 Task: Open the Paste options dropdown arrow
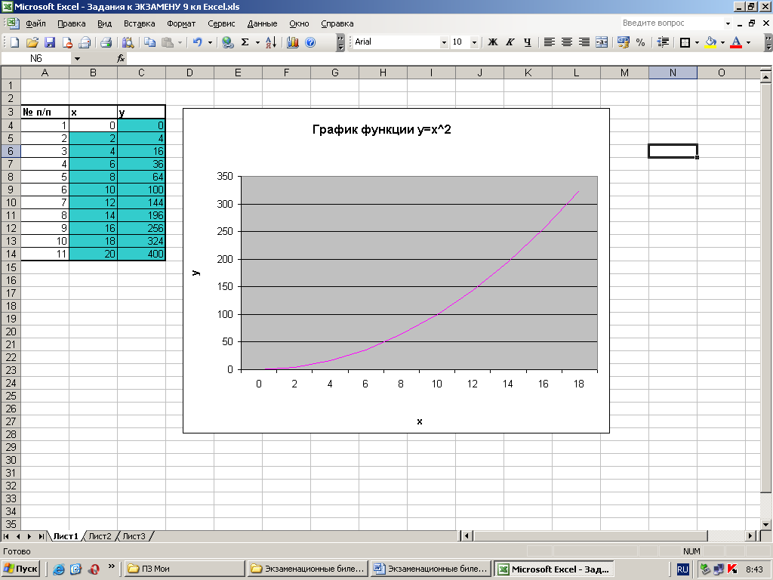point(180,42)
